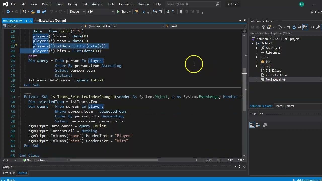Click the No issues found indicator
This screenshot has height=181, width=322.
point(35,160)
